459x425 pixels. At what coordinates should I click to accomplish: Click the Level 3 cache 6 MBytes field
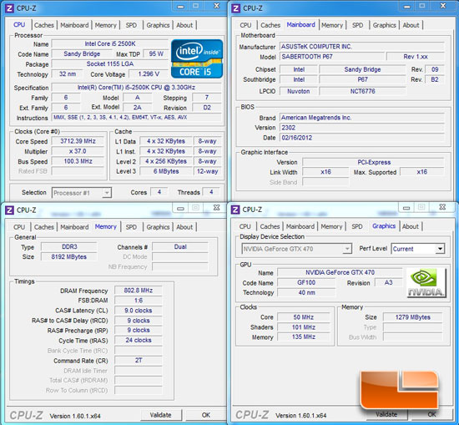166,171
